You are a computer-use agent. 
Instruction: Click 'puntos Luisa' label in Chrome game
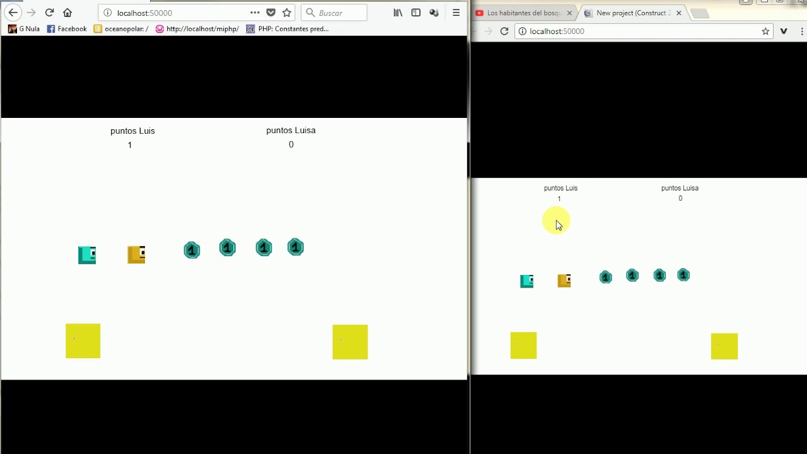(x=680, y=188)
